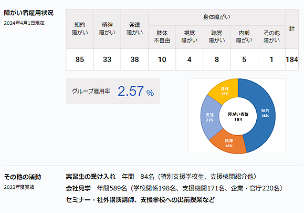Select the 知的障がい column header

80,29
